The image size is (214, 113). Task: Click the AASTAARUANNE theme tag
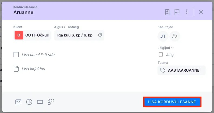pos(181,70)
